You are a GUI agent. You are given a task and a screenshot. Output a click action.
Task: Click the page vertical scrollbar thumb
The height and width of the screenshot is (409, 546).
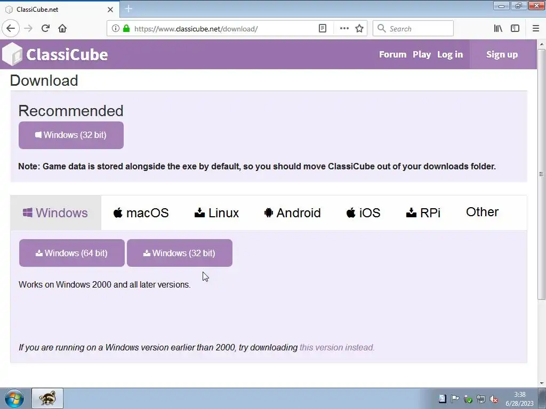(541, 174)
